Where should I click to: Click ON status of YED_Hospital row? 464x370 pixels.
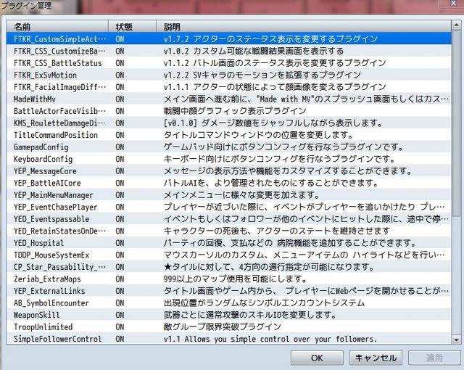pyautogui.click(x=120, y=243)
